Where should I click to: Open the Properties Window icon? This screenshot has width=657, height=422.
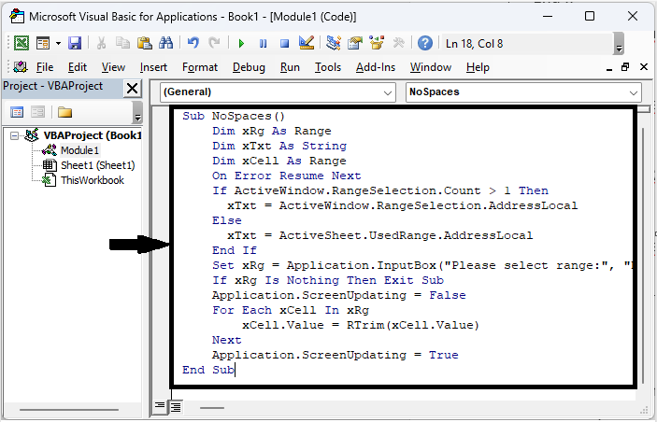point(355,43)
